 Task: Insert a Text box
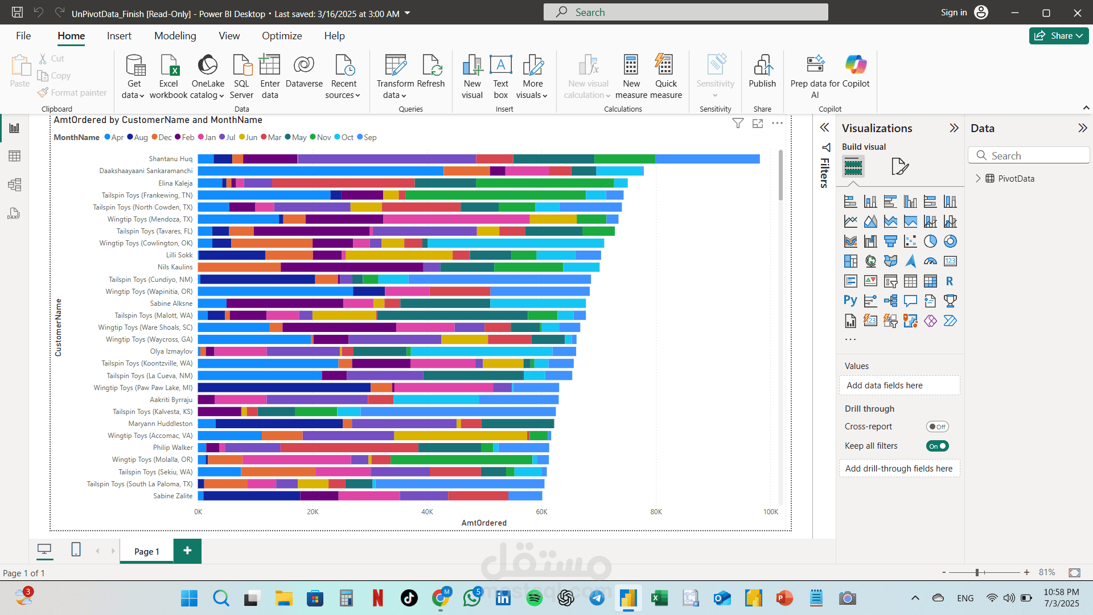click(x=501, y=77)
